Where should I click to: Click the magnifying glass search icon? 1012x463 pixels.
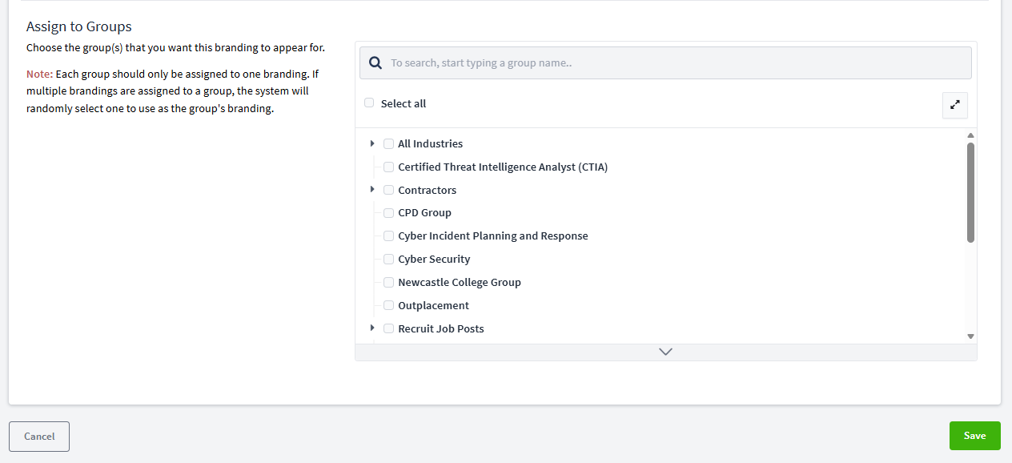tap(375, 62)
